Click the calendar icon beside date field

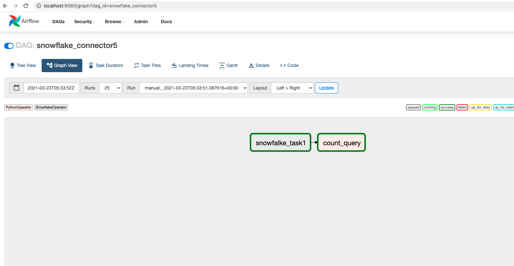click(x=16, y=88)
